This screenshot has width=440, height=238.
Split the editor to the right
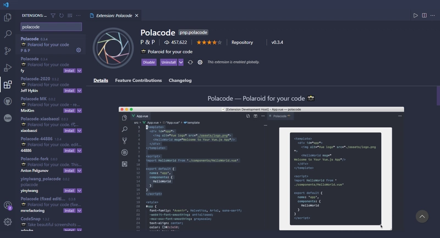(424, 16)
